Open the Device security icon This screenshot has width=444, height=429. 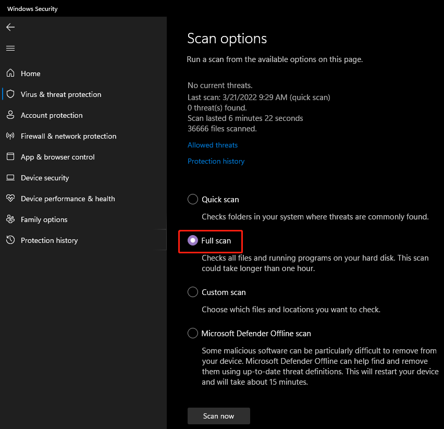(10, 178)
